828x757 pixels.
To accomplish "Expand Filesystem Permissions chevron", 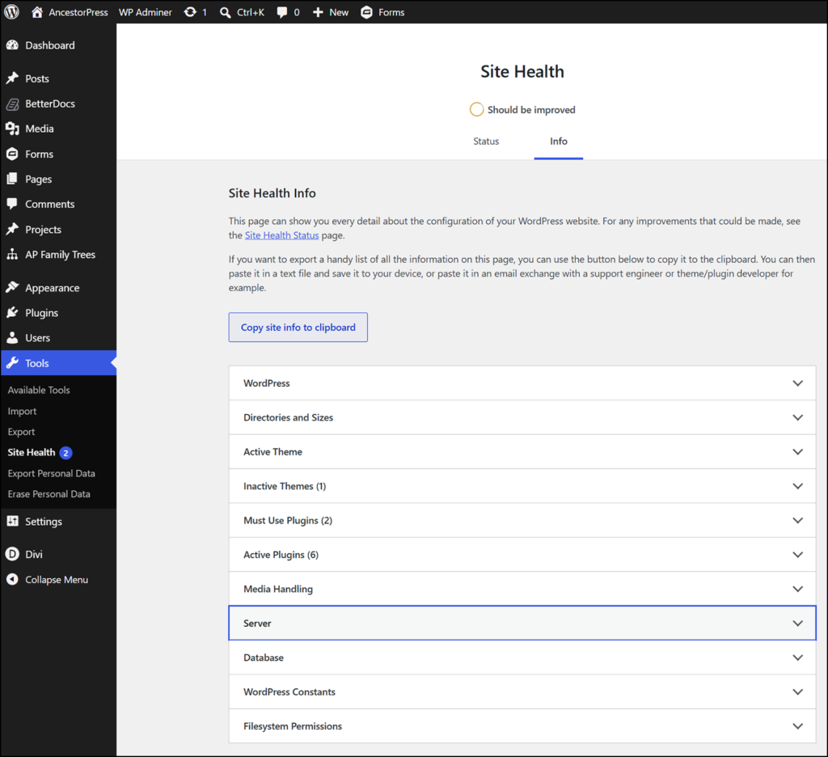I will (x=797, y=726).
